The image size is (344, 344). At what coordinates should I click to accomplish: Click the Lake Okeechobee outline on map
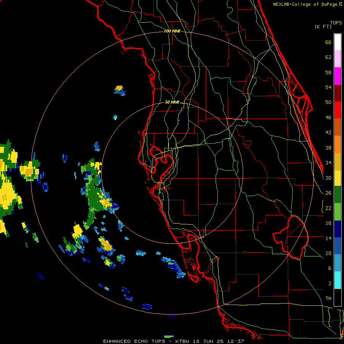click(x=291, y=238)
